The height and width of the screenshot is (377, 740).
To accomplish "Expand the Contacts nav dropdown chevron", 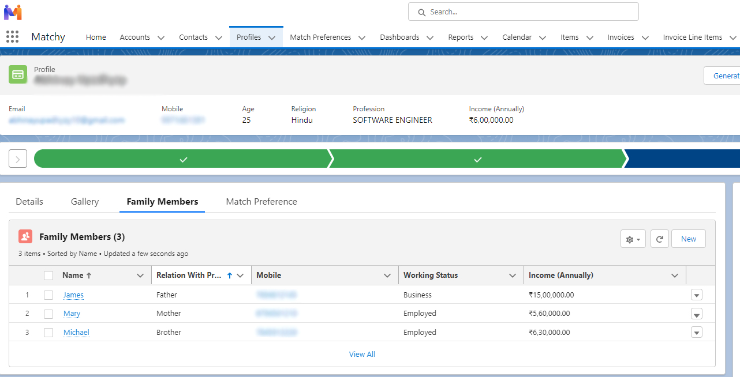I will (x=219, y=37).
